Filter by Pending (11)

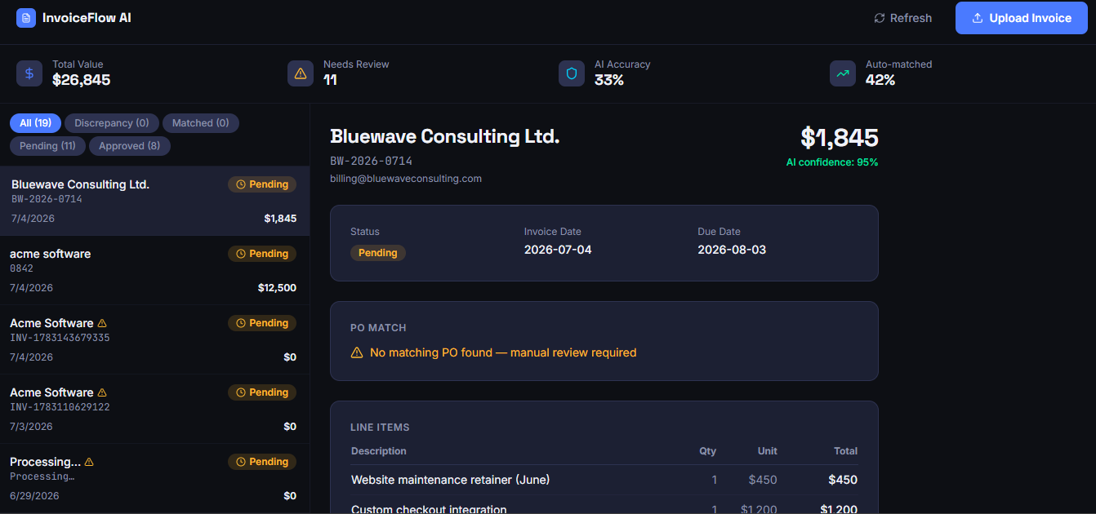coord(47,146)
